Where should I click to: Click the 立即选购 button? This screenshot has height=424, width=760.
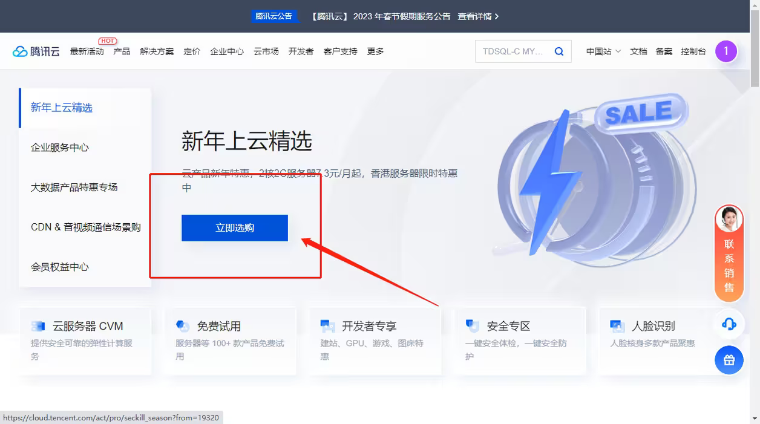pos(235,228)
